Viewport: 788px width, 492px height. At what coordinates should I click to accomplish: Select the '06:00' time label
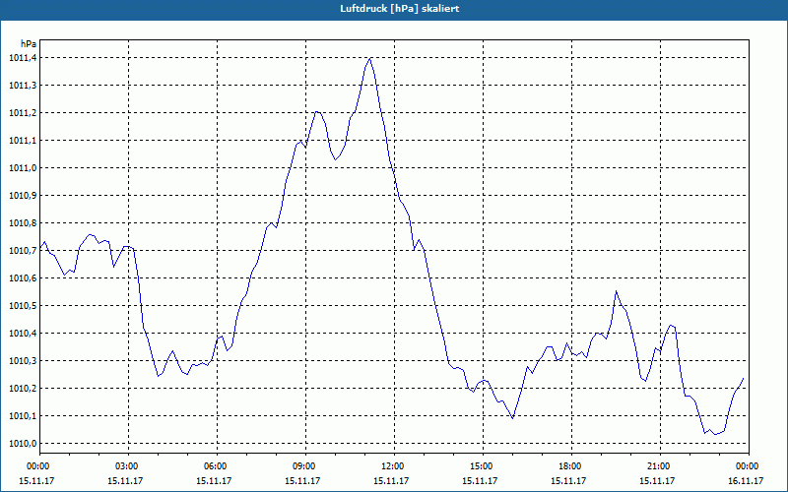[217, 466]
